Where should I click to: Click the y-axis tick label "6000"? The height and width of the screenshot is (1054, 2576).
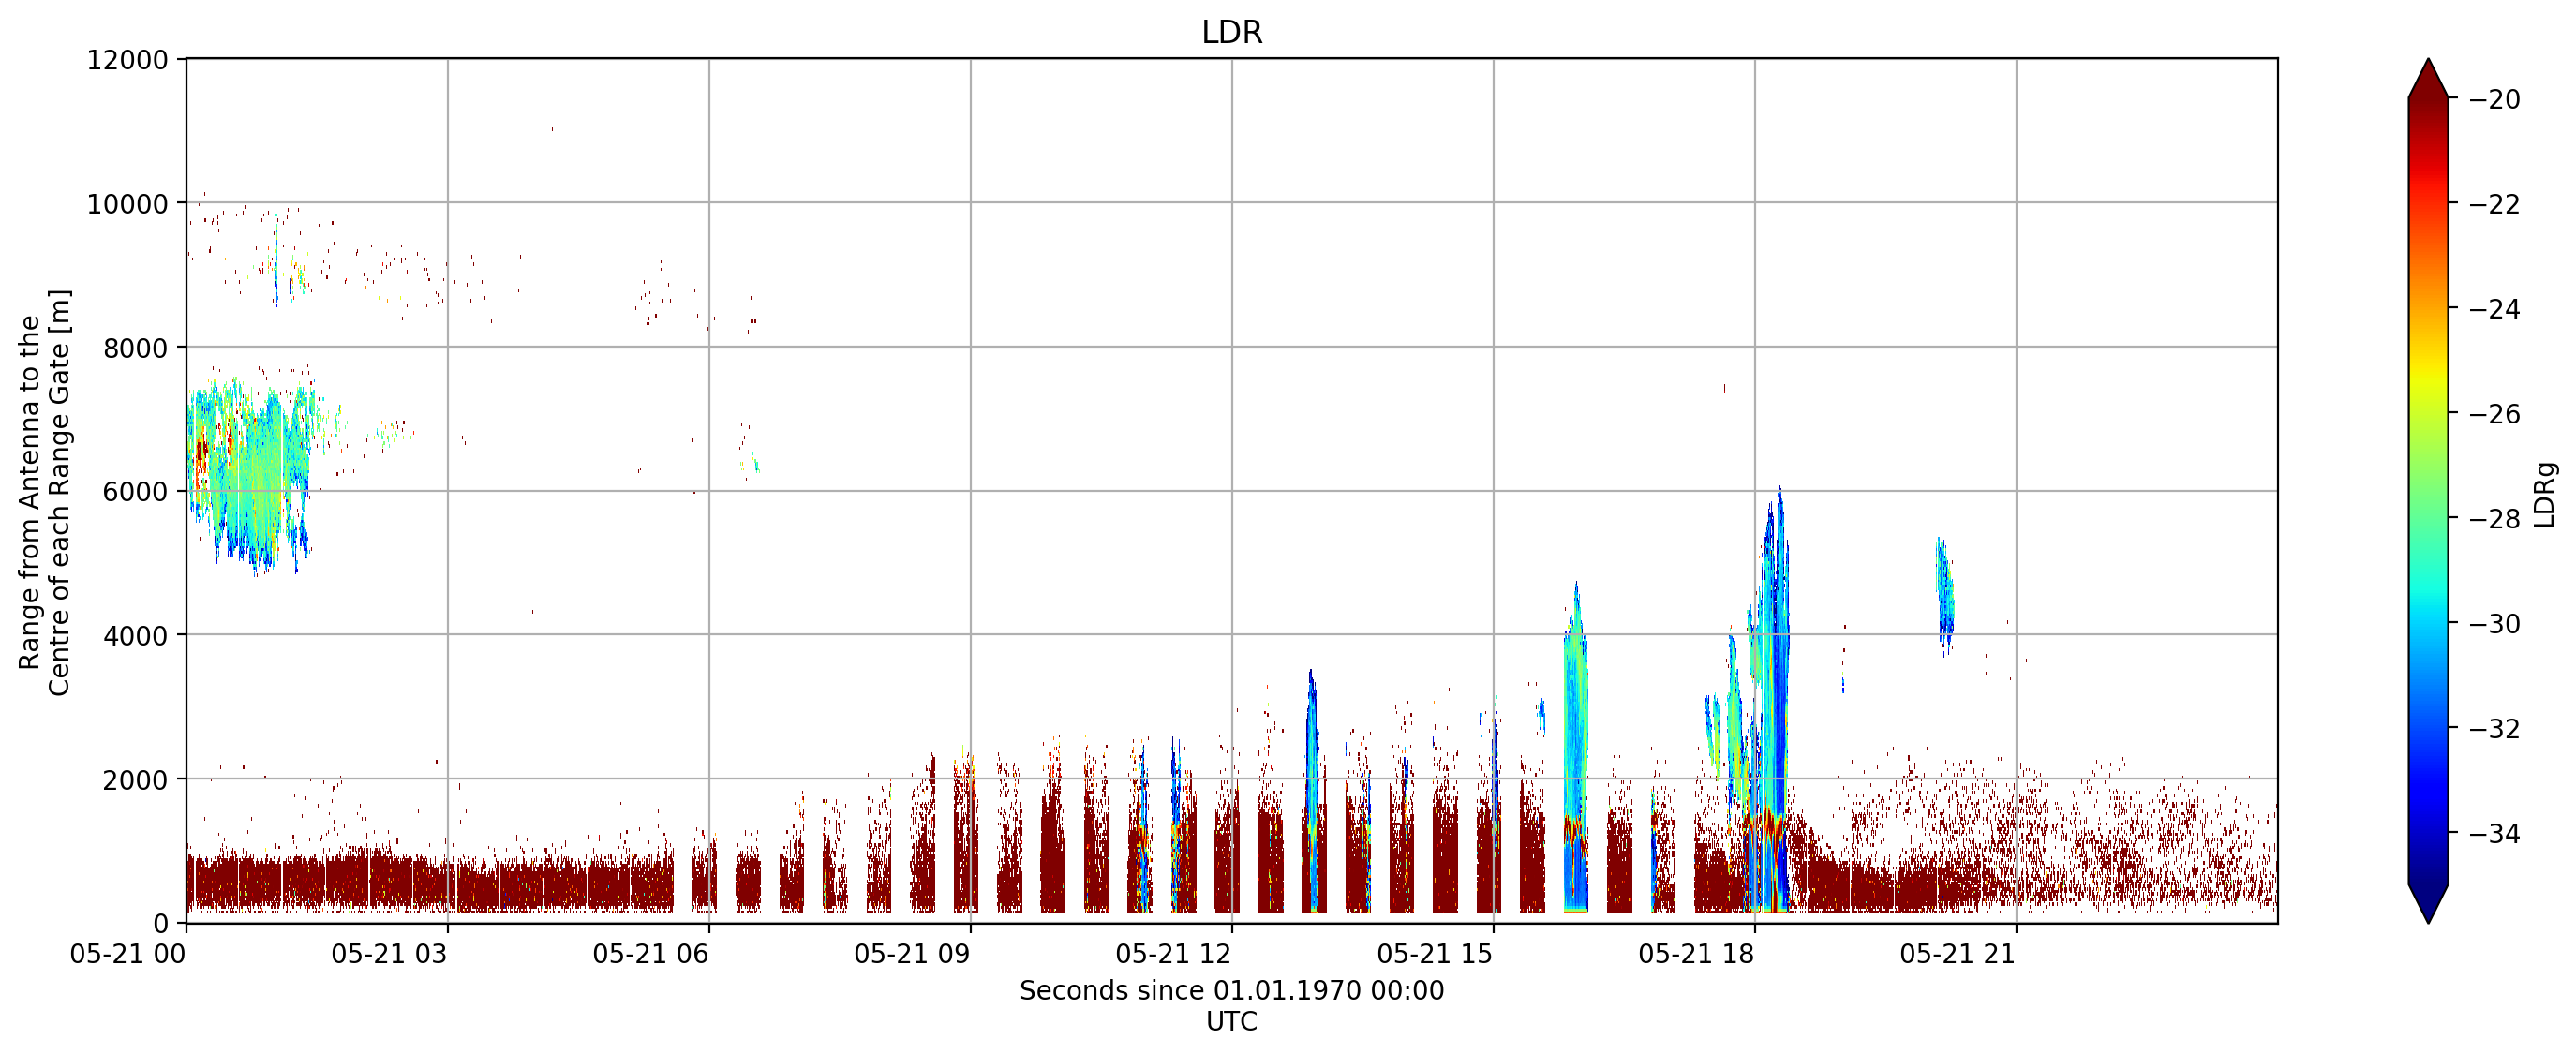[136, 492]
